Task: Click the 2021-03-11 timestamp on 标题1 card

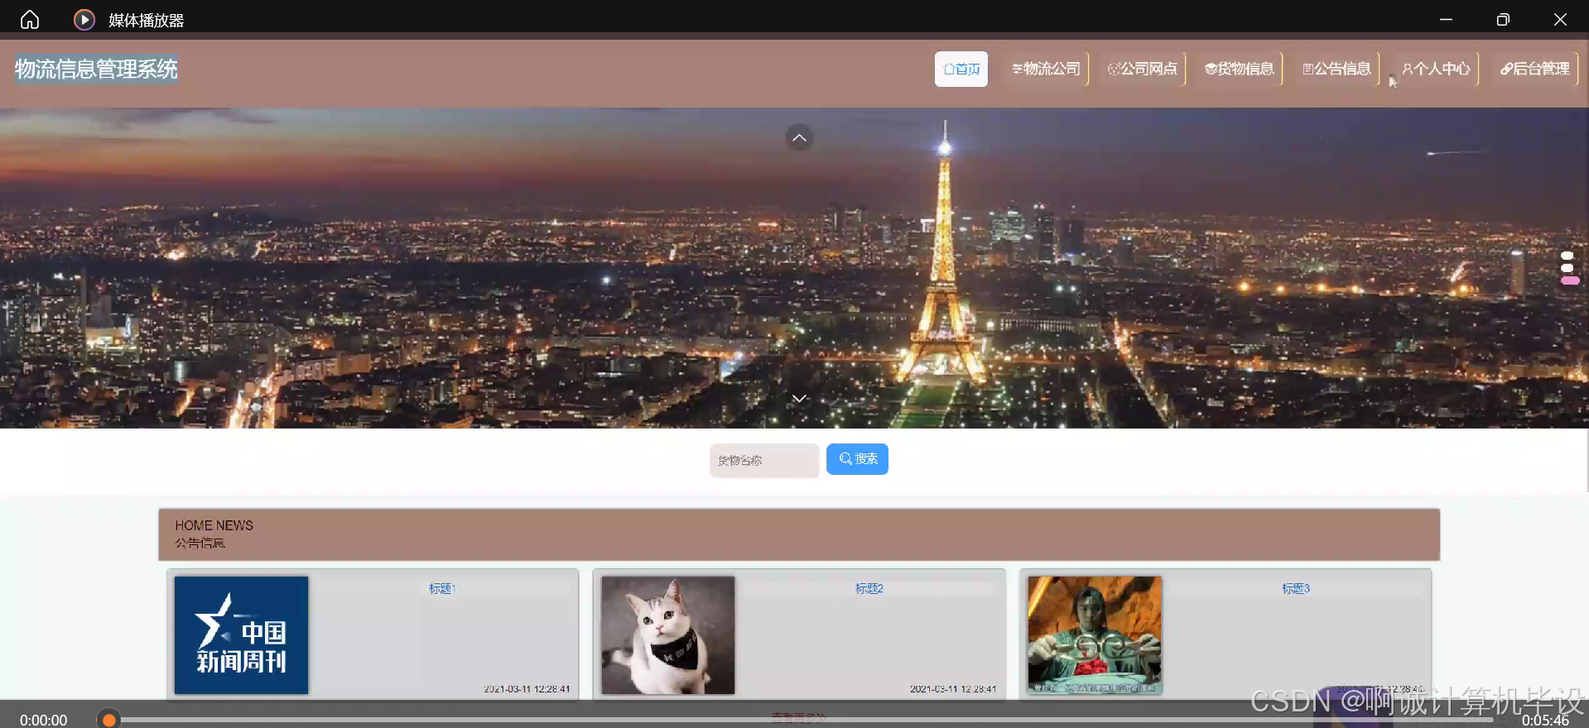Action: pyautogui.click(x=527, y=688)
